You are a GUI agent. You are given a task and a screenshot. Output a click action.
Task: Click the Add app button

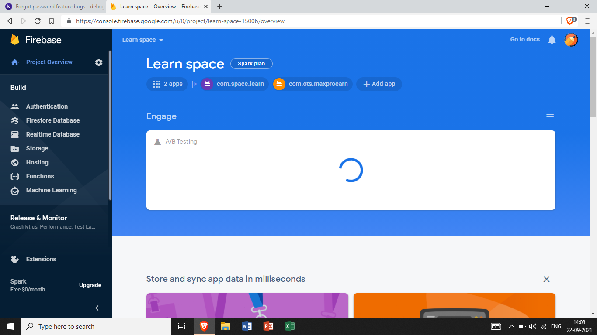[x=379, y=84]
